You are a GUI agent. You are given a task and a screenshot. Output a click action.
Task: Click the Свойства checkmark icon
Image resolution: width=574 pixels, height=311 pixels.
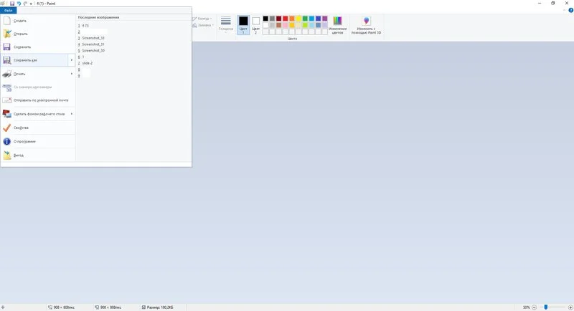[6, 128]
